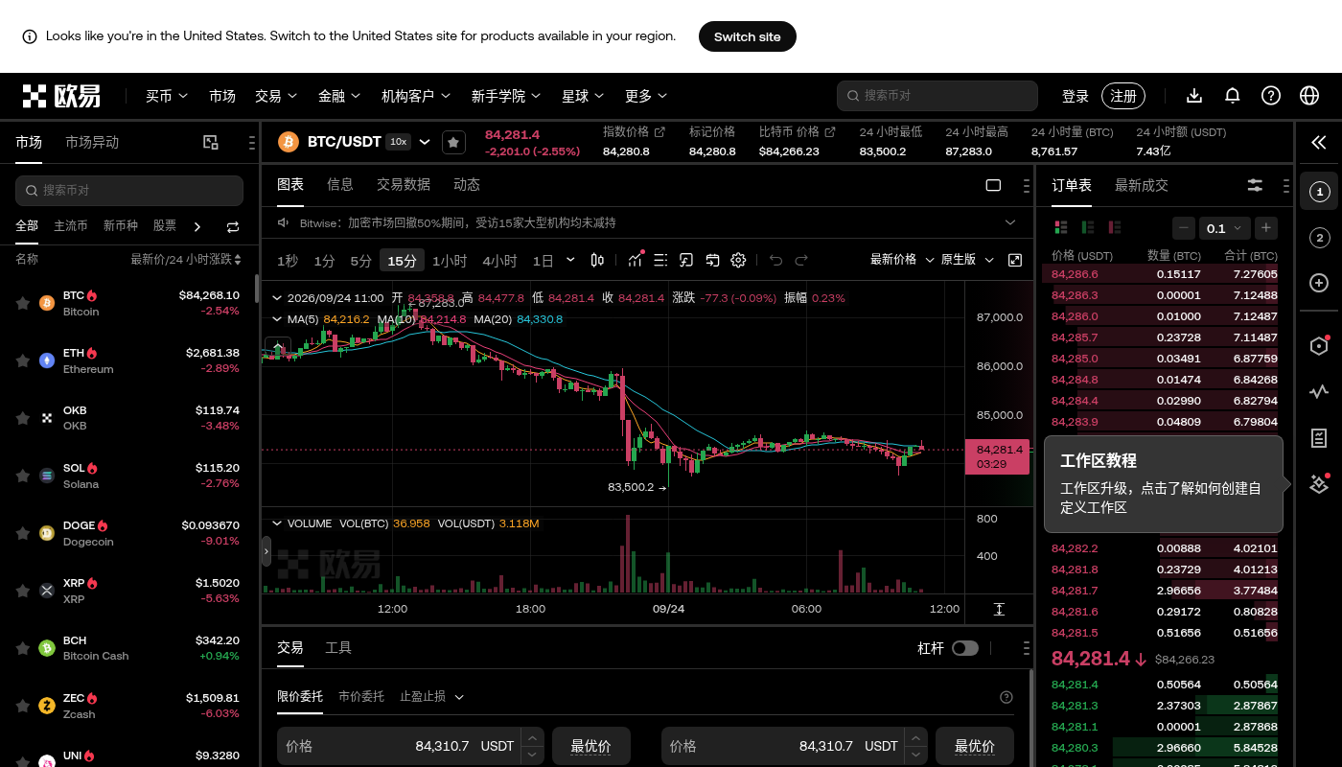
Task: Click Switch site button
Action: coord(748,36)
